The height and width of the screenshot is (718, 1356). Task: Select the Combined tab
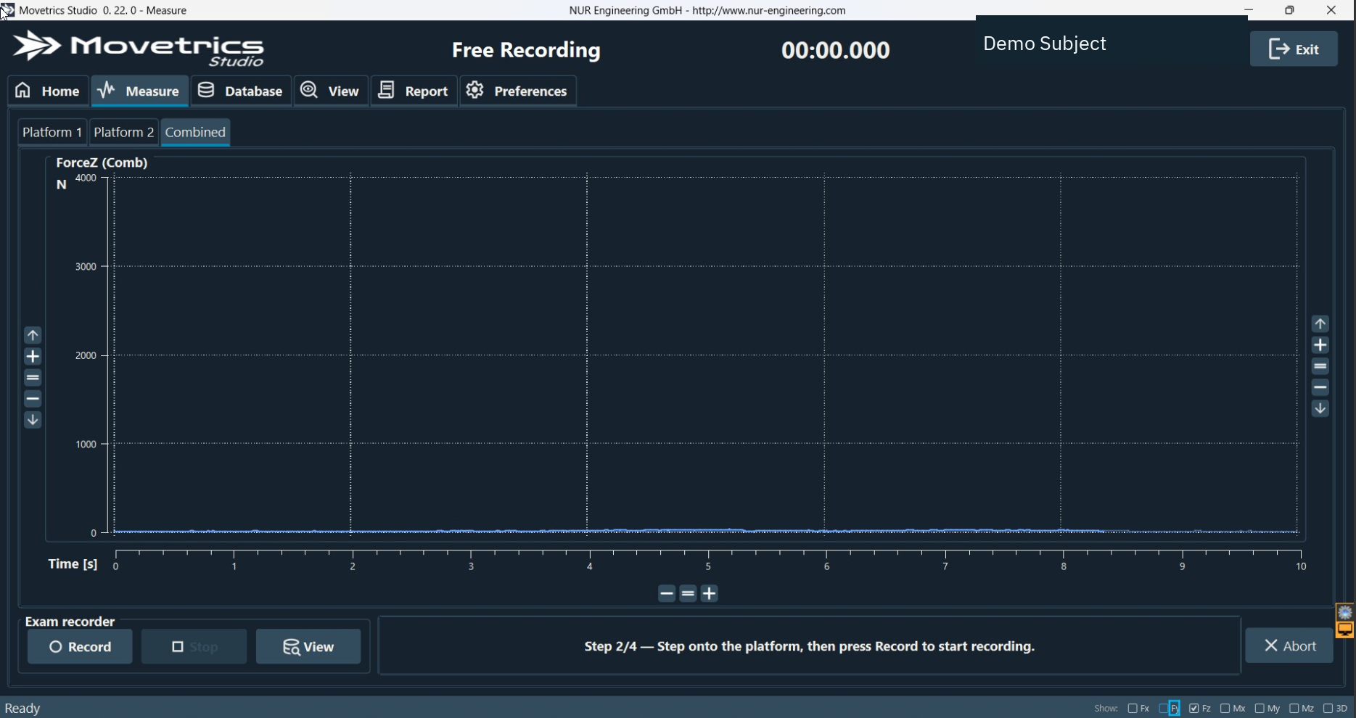tap(195, 132)
